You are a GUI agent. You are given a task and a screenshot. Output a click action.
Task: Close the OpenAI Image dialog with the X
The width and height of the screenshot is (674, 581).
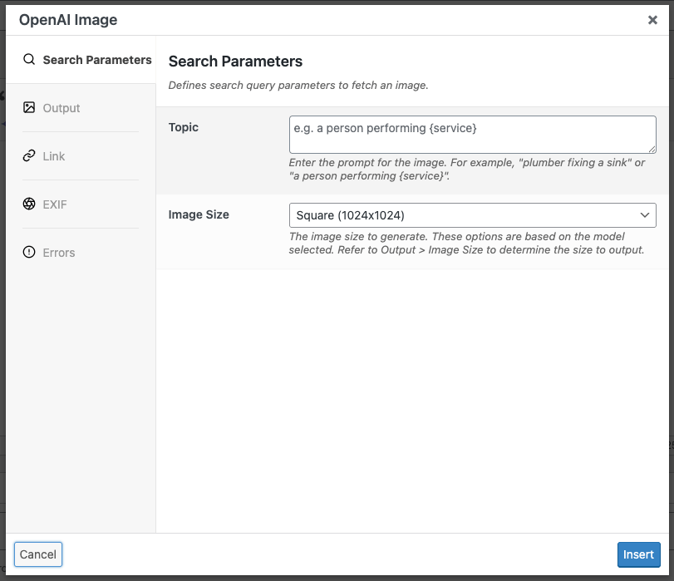[653, 19]
